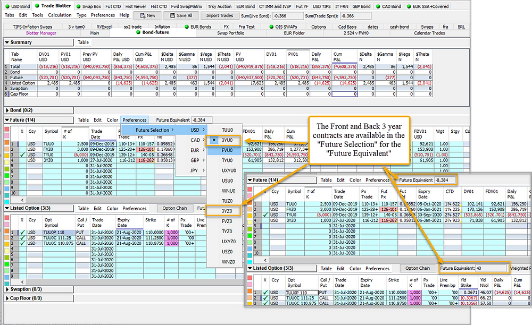
Task: Switch to the Trsy Auction tab
Action: tap(220, 6)
